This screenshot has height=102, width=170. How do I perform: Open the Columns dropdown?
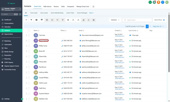[115, 20]
